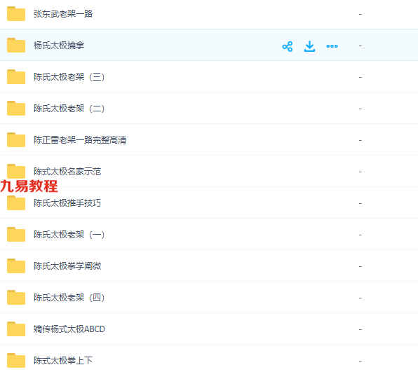Open folder 陈氏太极老架 (一)

click(69, 235)
